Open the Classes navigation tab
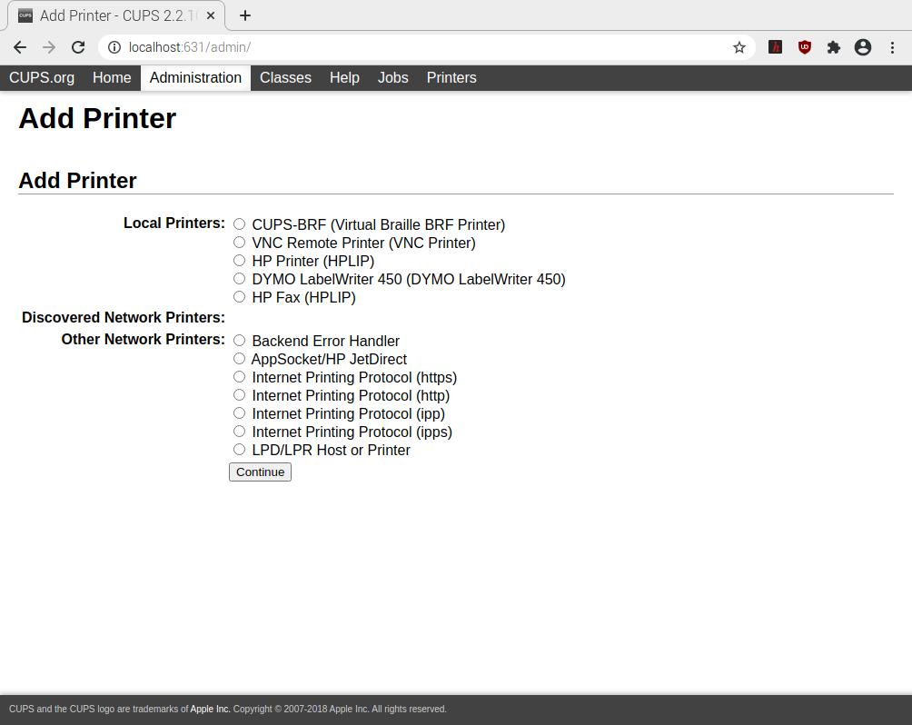 [x=285, y=78]
